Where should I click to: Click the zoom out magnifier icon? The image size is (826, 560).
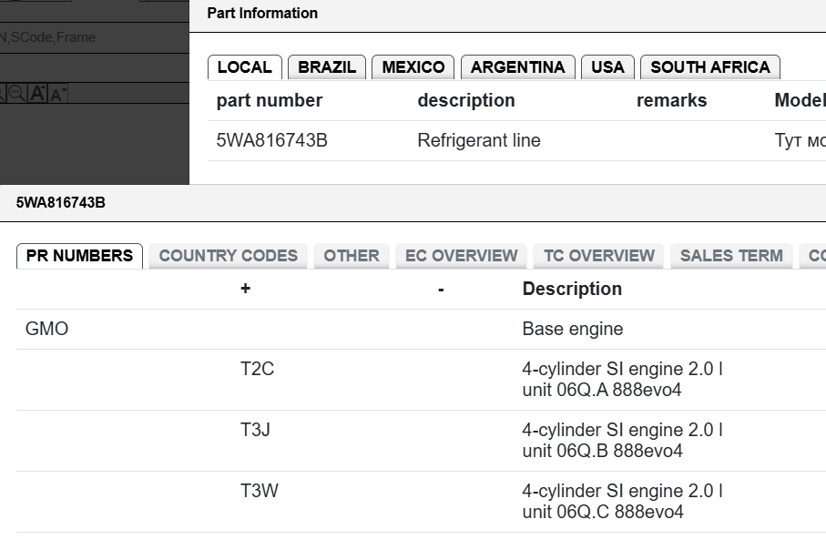point(17,93)
